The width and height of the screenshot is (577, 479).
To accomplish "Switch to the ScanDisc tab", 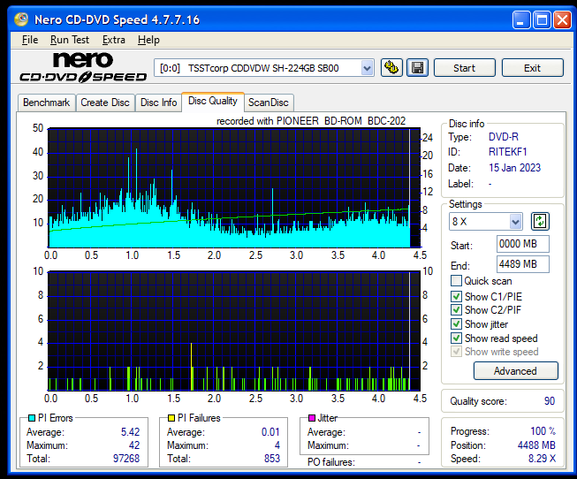I will 269,103.
